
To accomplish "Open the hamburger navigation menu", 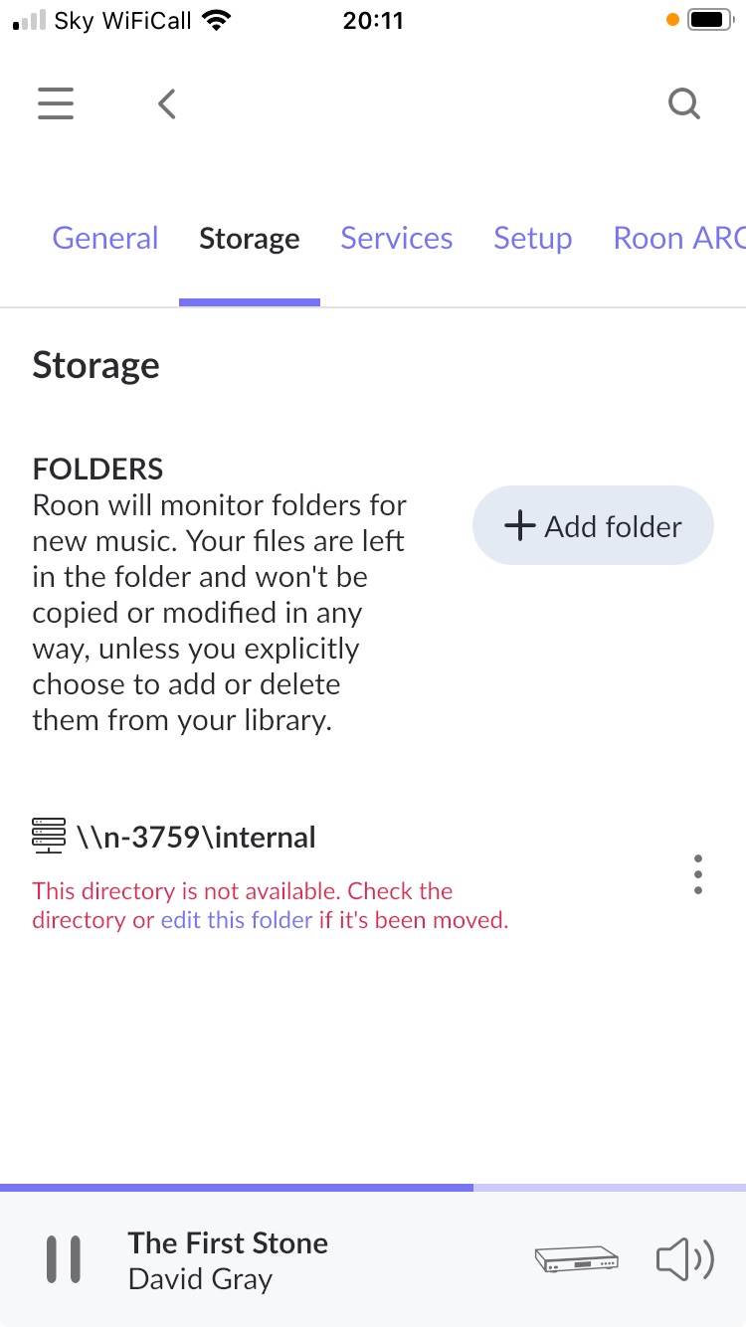I will (x=56, y=103).
